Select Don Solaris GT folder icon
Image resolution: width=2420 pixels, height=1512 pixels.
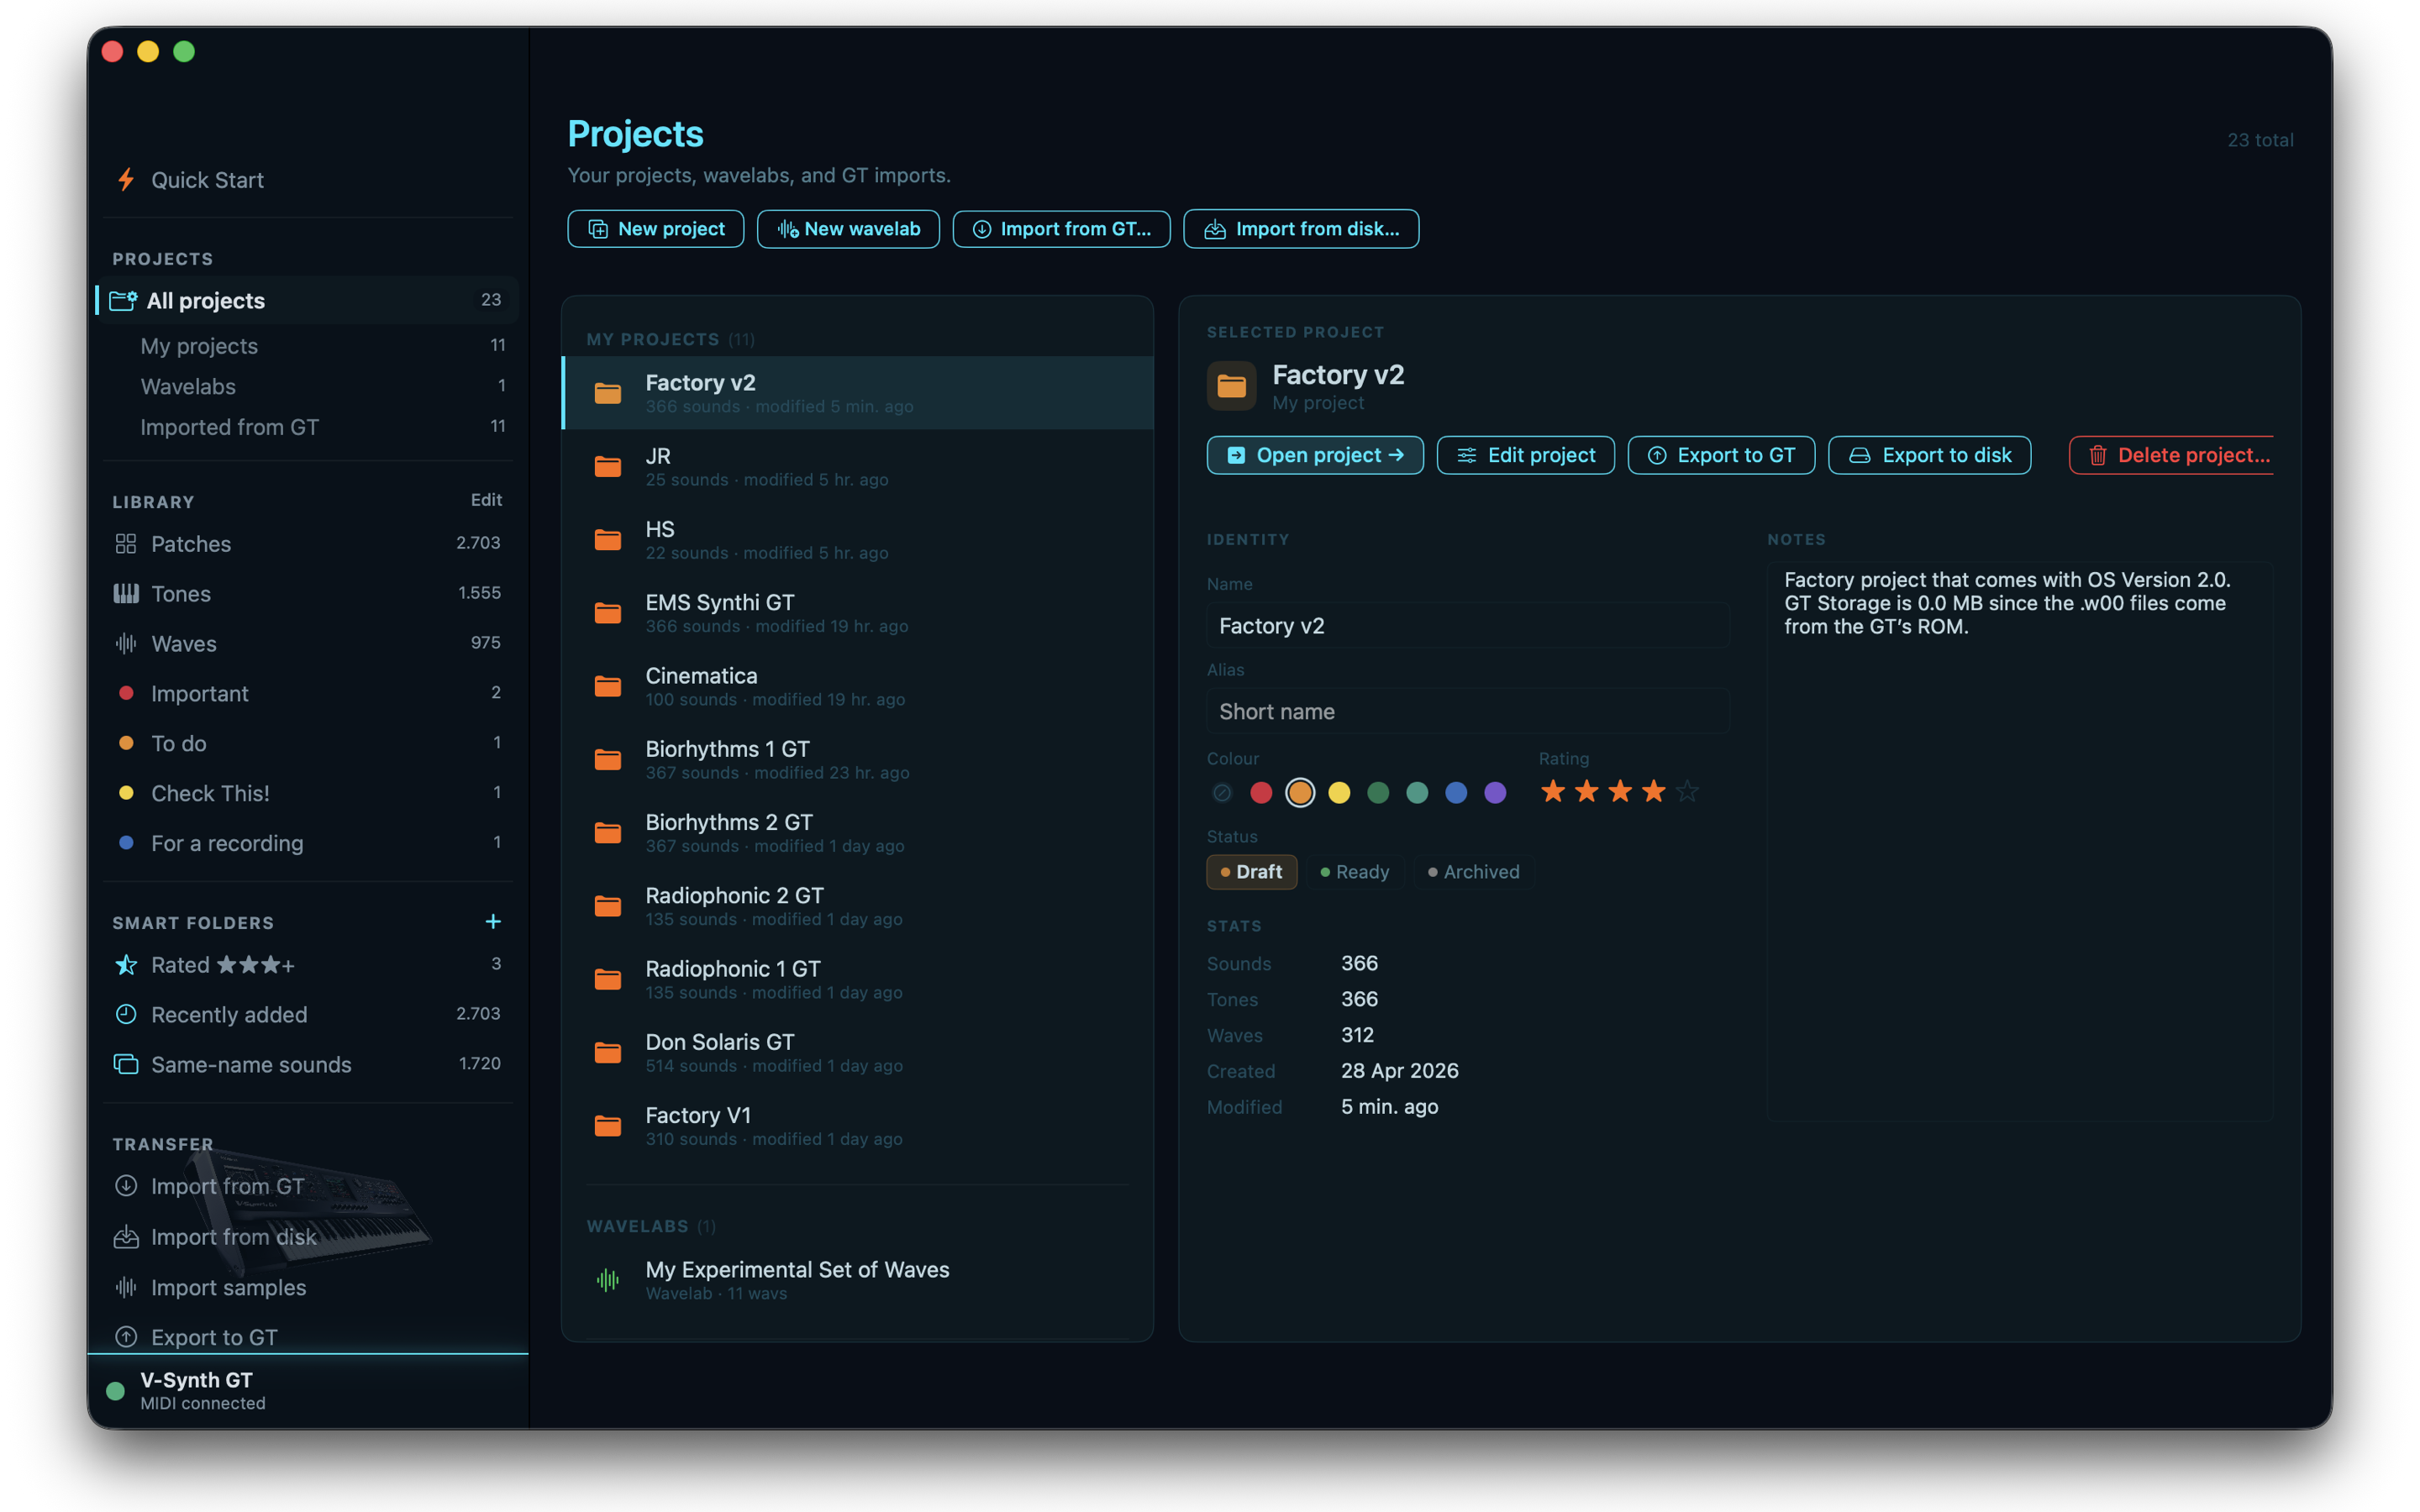pos(608,1053)
